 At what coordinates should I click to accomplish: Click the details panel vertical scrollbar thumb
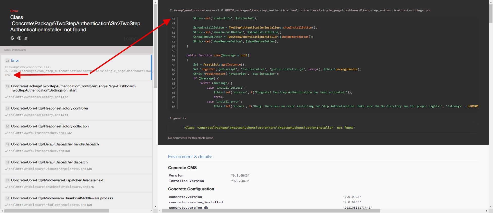491,13
